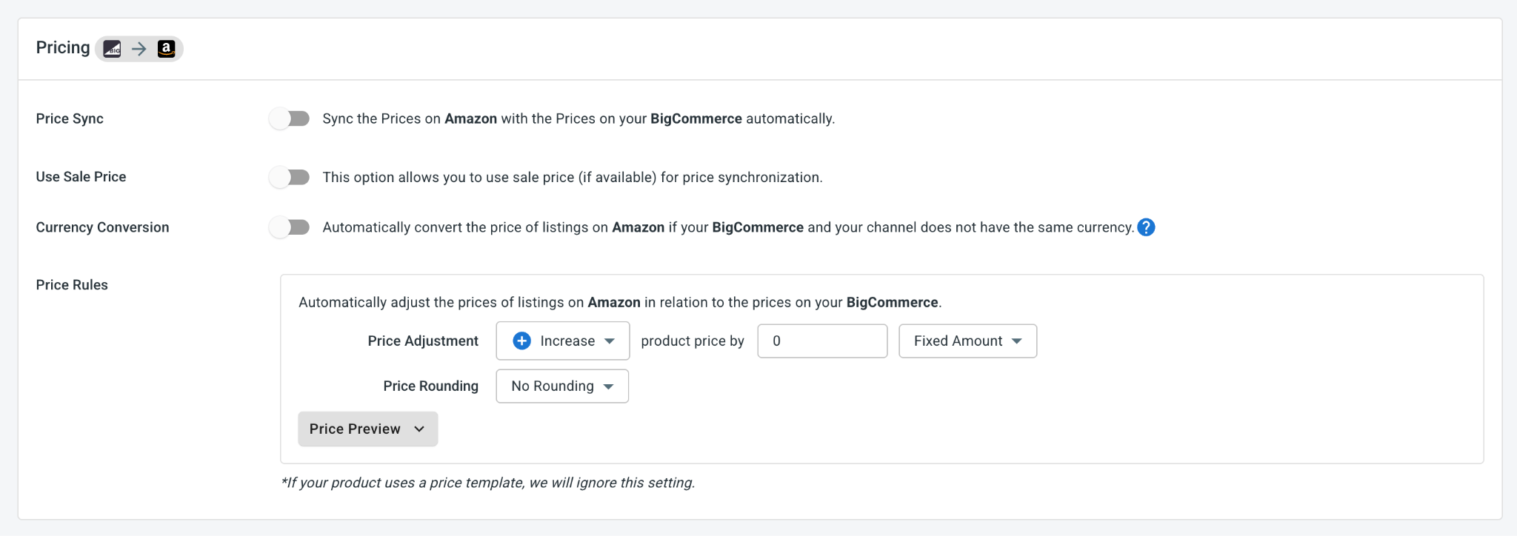
Task: Click the Amazon channel icon in header
Action: point(167,49)
